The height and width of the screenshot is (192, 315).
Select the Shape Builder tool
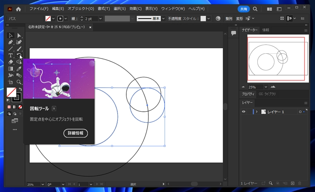(19, 62)
